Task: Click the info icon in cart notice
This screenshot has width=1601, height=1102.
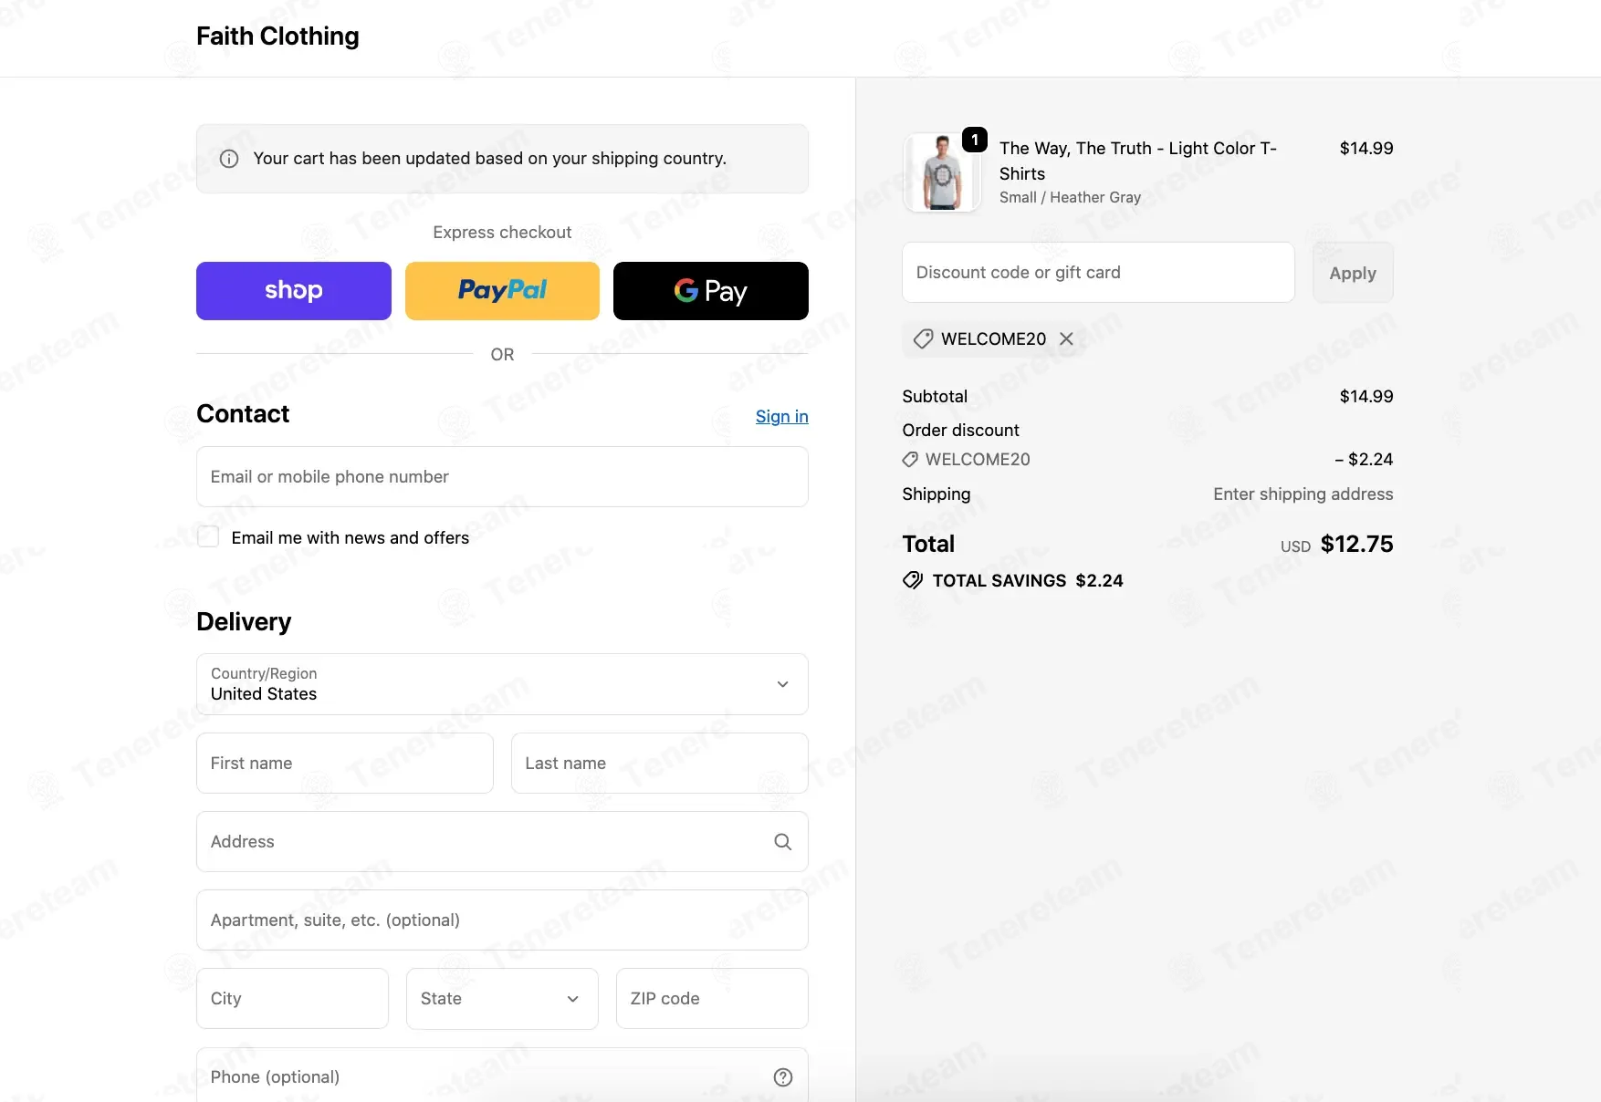Action: click(x=229, y=159)
